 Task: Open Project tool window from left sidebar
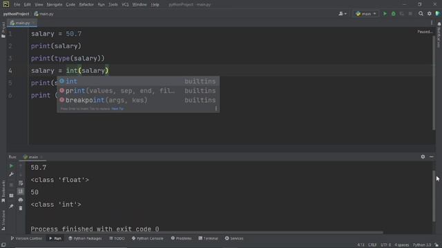3,30
